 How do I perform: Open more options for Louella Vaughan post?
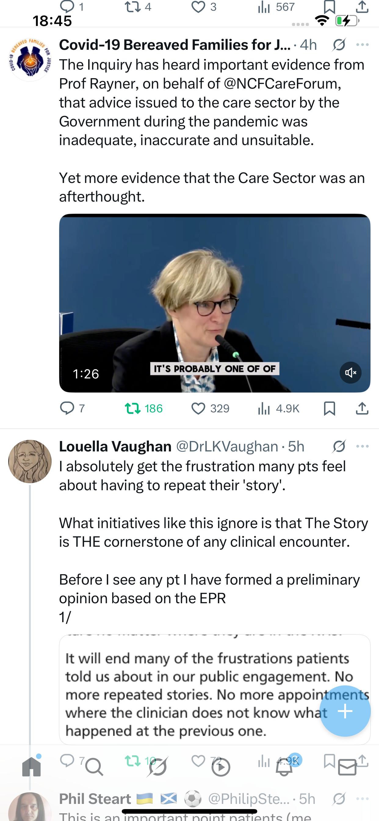[363, 446]
